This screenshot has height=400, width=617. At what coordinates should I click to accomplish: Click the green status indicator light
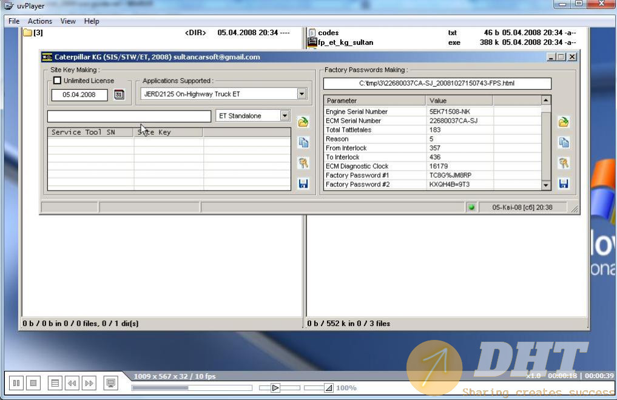[x=471, y=207]
